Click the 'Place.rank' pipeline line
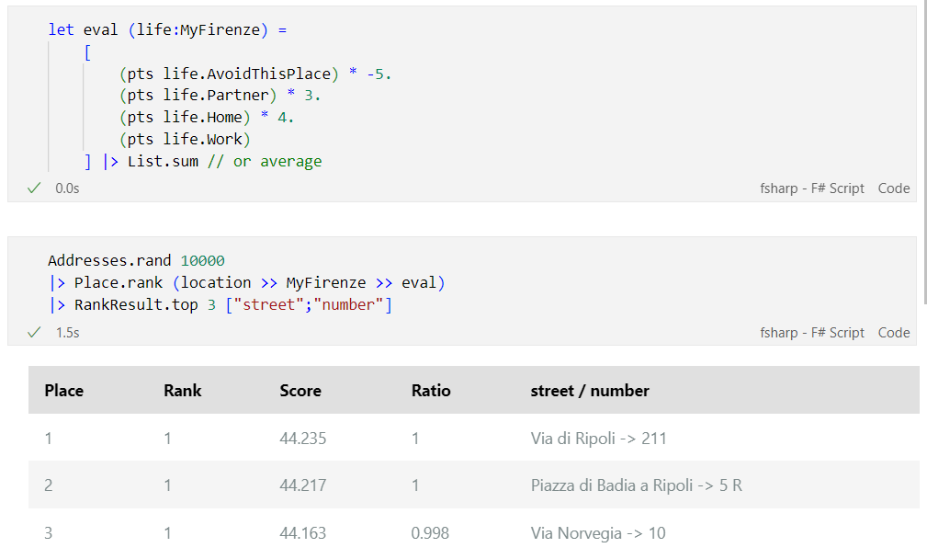927x559 pixels. tap(247, 283)
